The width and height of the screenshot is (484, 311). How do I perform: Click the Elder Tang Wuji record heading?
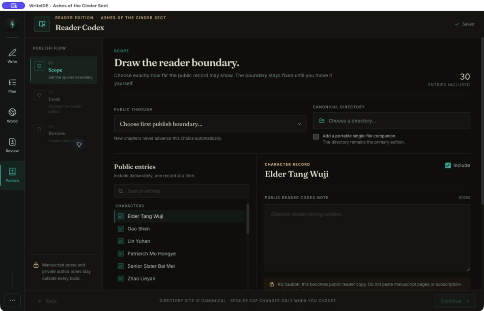(x=296, y=174)
